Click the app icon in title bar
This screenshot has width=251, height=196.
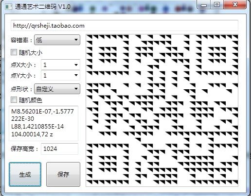9,7
